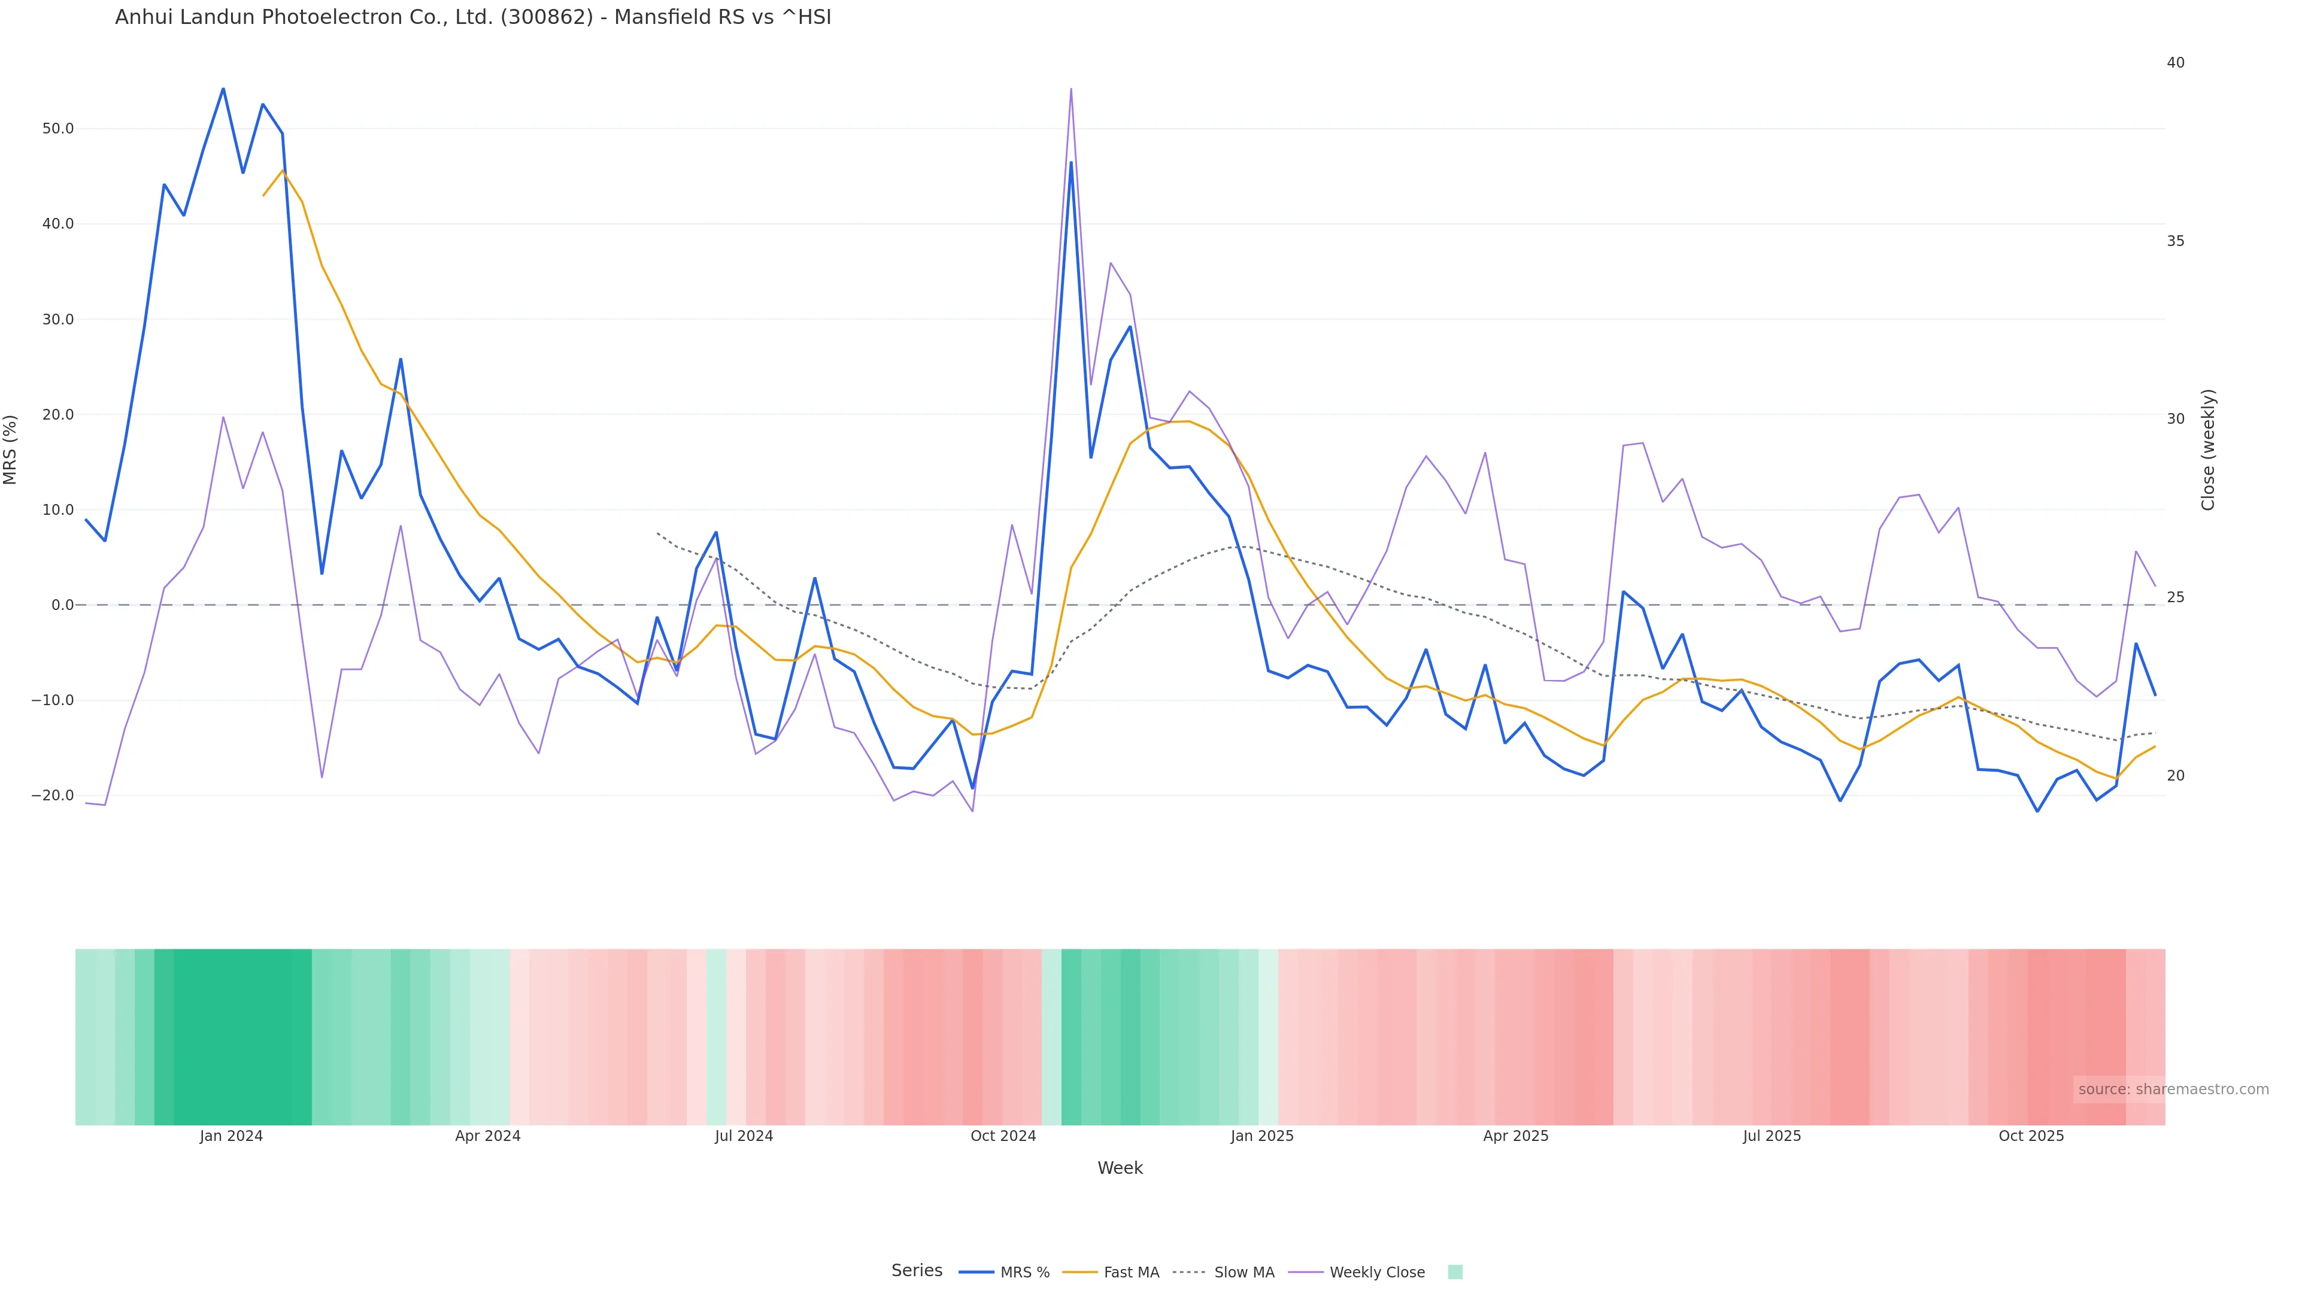Click the Close (weekly) right-axis title
This screenshot has height=1293, width=2299.
2208,450
